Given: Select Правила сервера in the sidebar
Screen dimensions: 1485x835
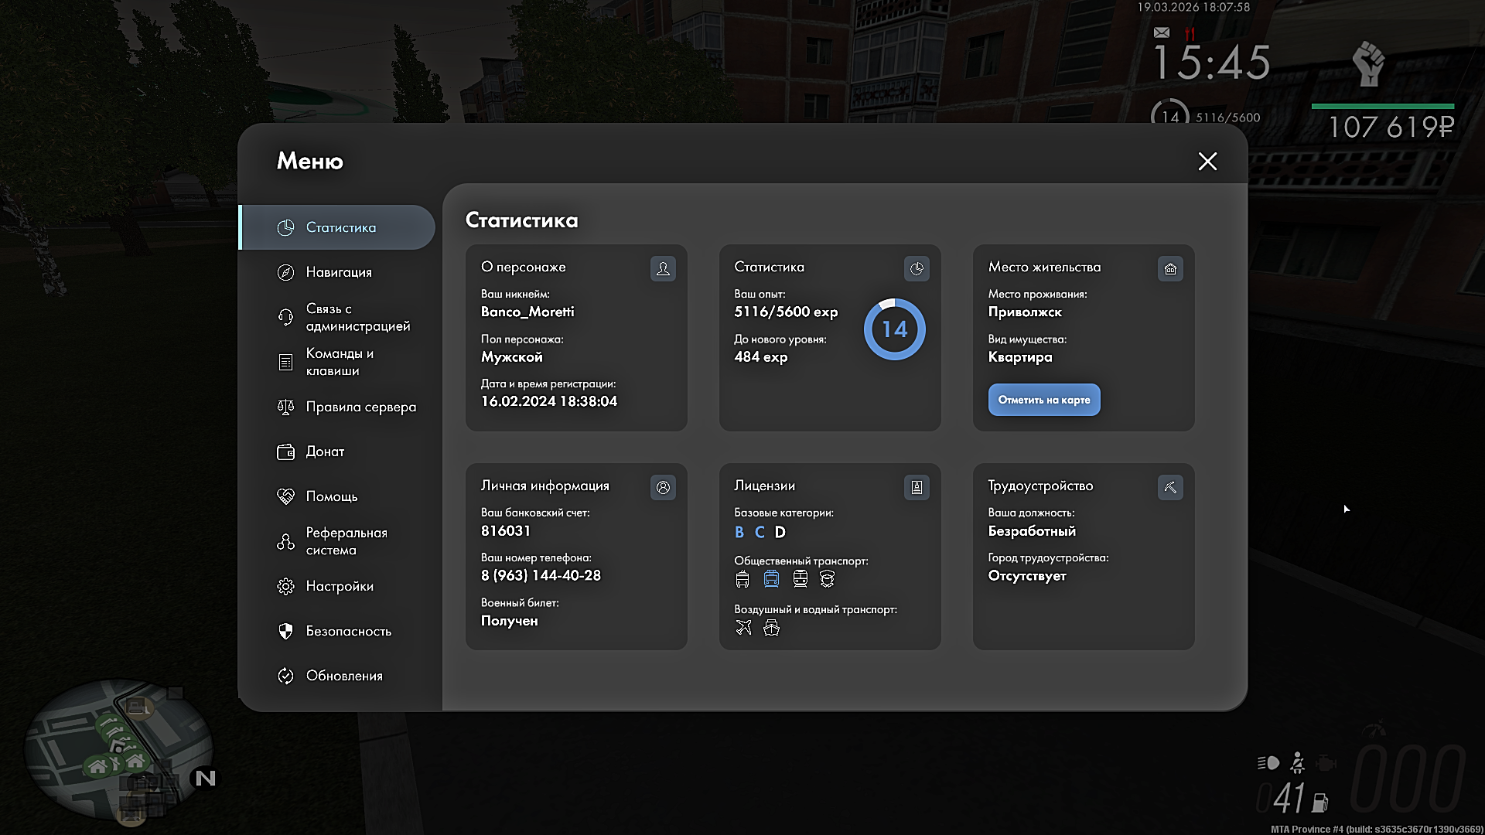Looking at the screenshot, I should pyautogui.click(x=360, y=407).
